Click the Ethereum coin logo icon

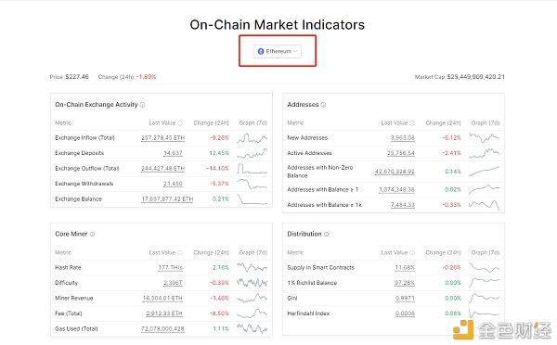pos(261,51)
